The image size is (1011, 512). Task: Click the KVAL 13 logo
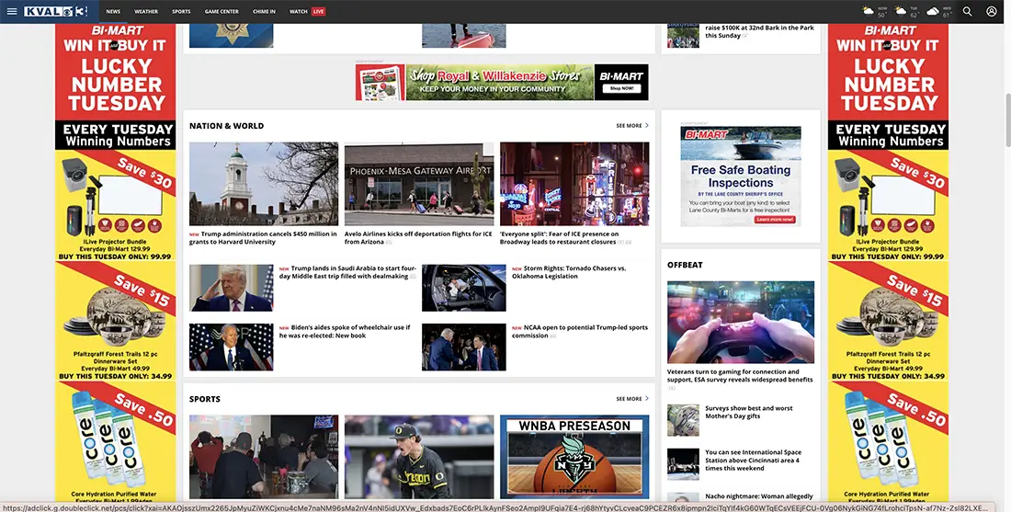55,12
